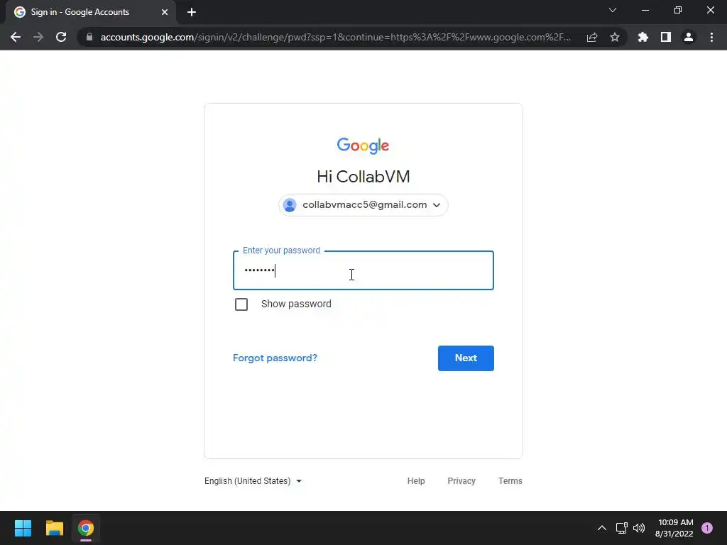
Task: Open the Chrome profile avatar menu
Action: click(x=689, y=37)
